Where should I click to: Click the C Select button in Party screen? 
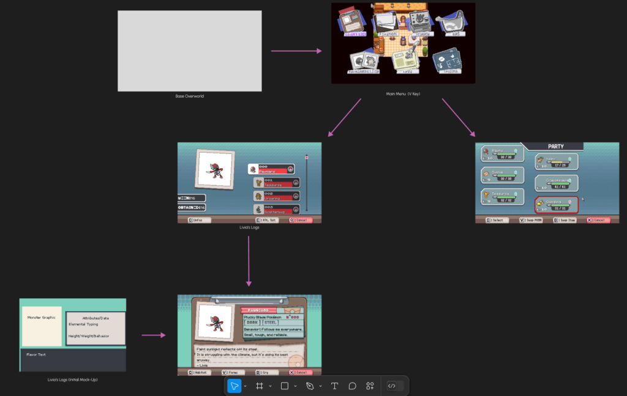click(497, 220)
